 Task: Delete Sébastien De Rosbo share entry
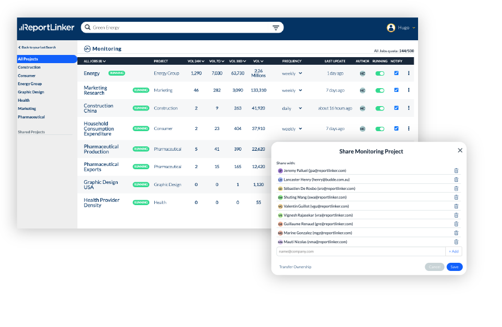pos(456,189)
